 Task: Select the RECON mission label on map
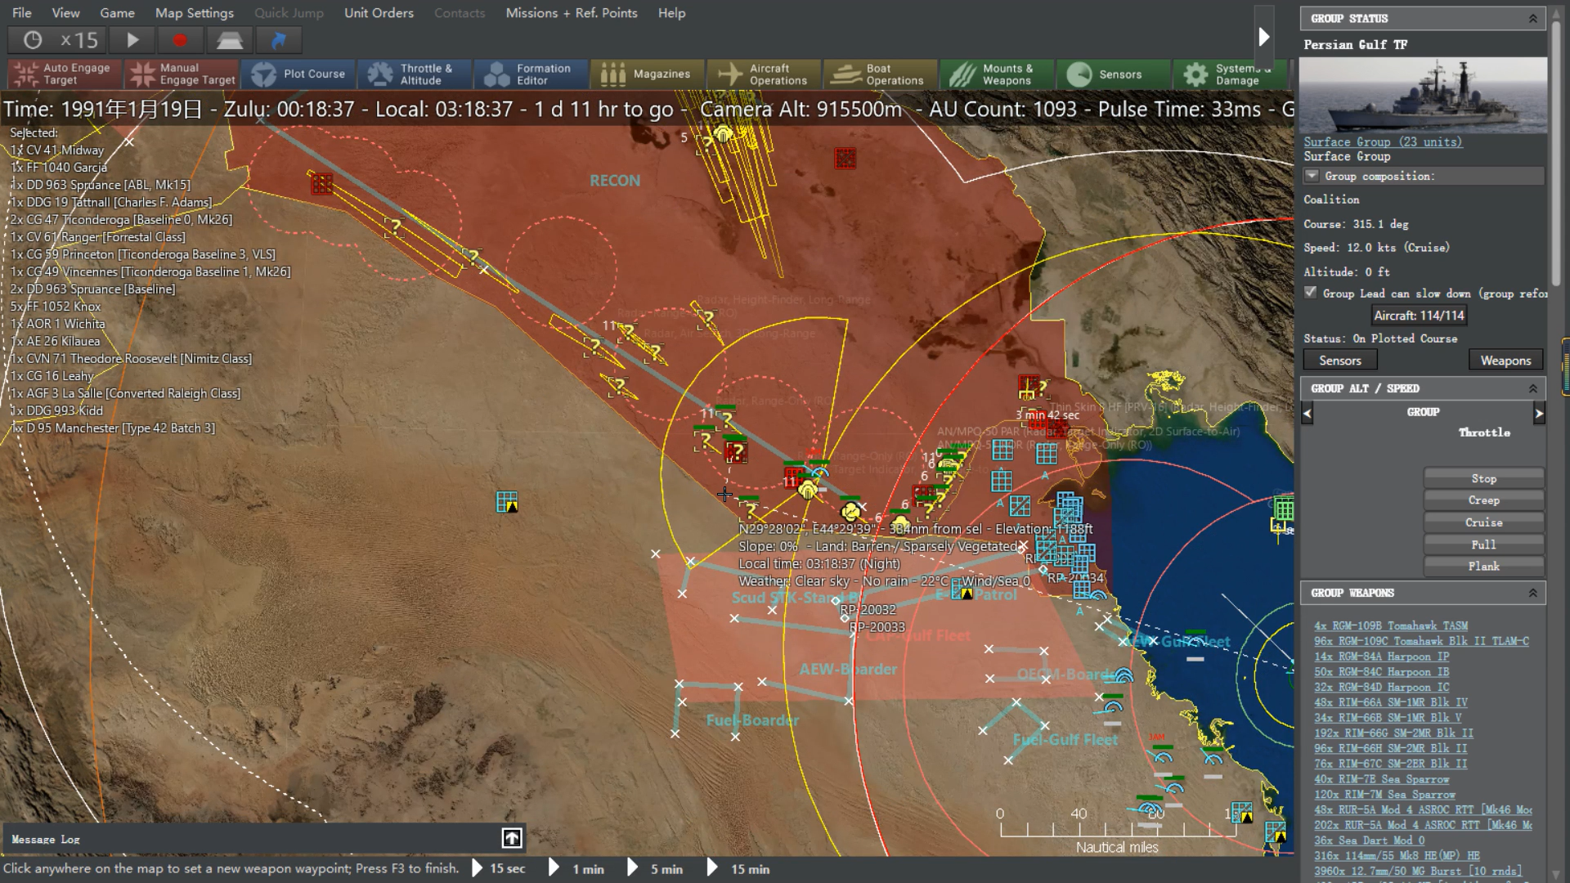point(615,181)
